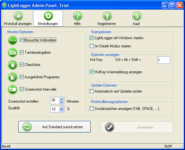Viewport: 185px width, 150px height.
Task: Click the clipboard icon beside Checkliste
Action: (13, 65)
